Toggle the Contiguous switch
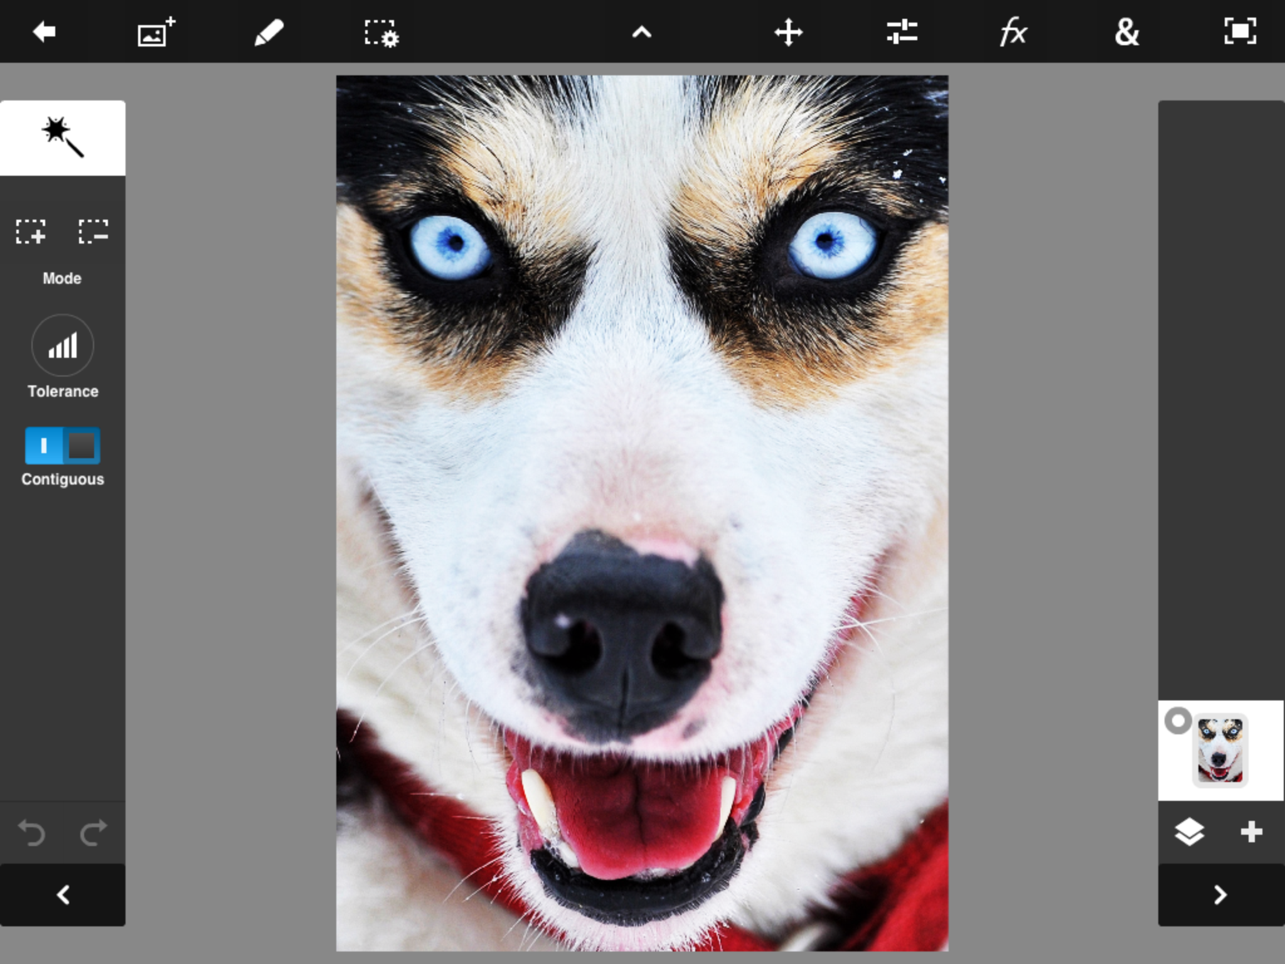Viewport: 1285px width, 964px height. (63, 446)
